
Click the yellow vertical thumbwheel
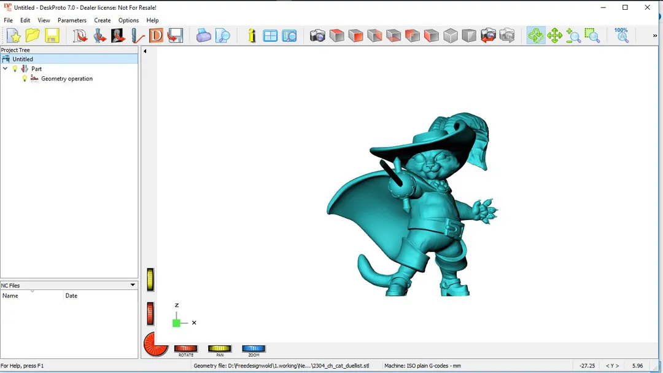pos(150,280)
